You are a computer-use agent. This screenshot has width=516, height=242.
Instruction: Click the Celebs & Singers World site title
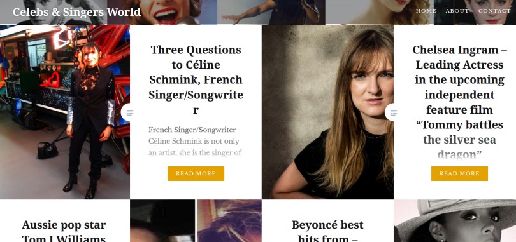[76, 12]
